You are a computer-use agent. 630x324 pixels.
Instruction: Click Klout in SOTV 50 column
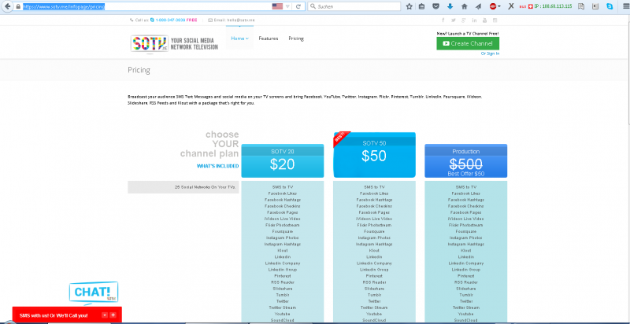[374, 251]
